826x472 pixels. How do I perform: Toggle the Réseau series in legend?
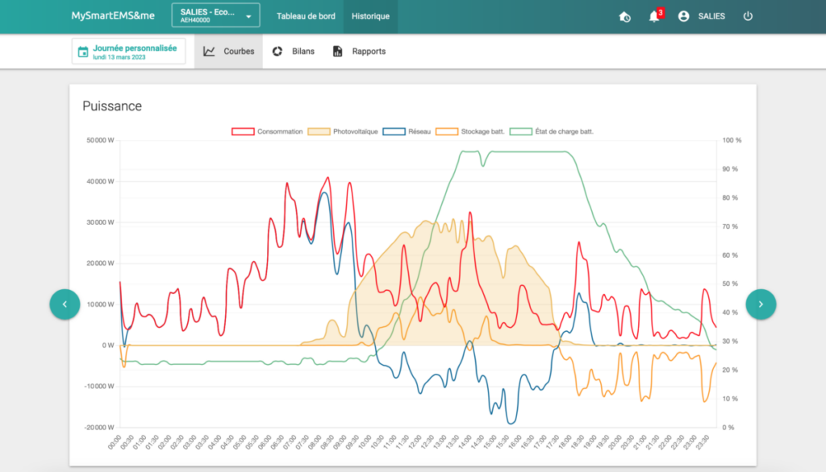[407, 131]
